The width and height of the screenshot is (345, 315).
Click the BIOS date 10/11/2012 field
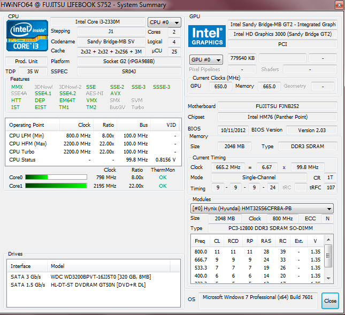pos(233,130)
